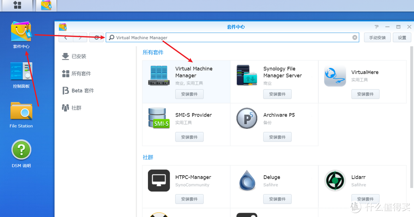Install Virtual Machine Manager package
The image size is (414, 217).
coord(189,94)
